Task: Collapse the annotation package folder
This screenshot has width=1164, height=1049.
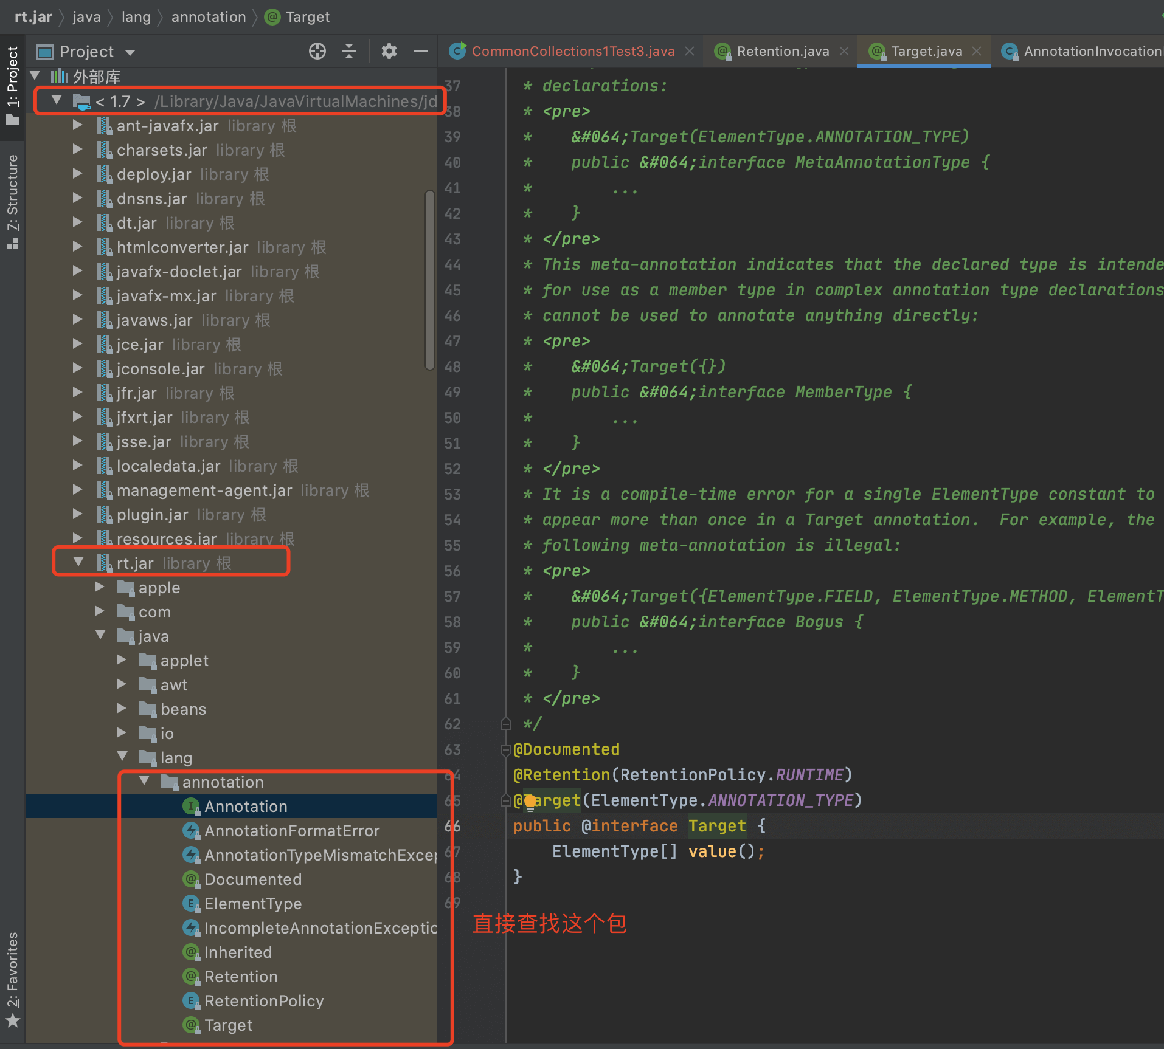Action: tap(144, 781)
